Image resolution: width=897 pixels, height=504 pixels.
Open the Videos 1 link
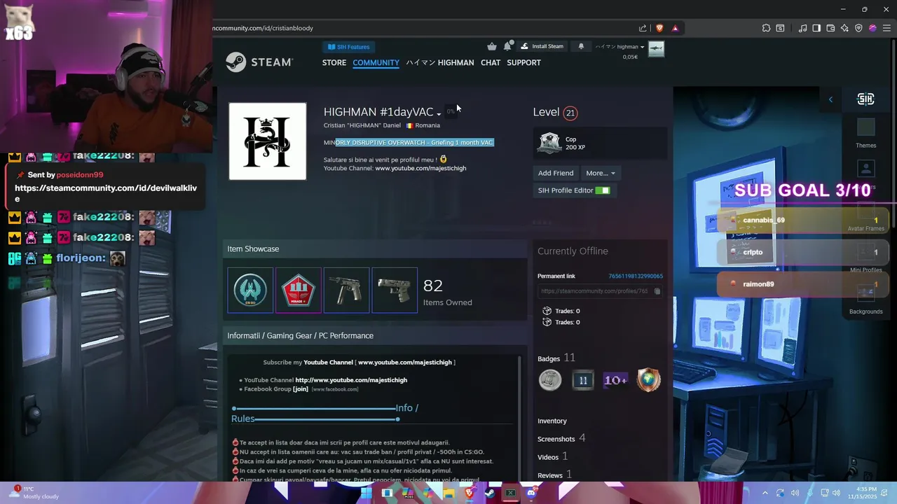553,456
